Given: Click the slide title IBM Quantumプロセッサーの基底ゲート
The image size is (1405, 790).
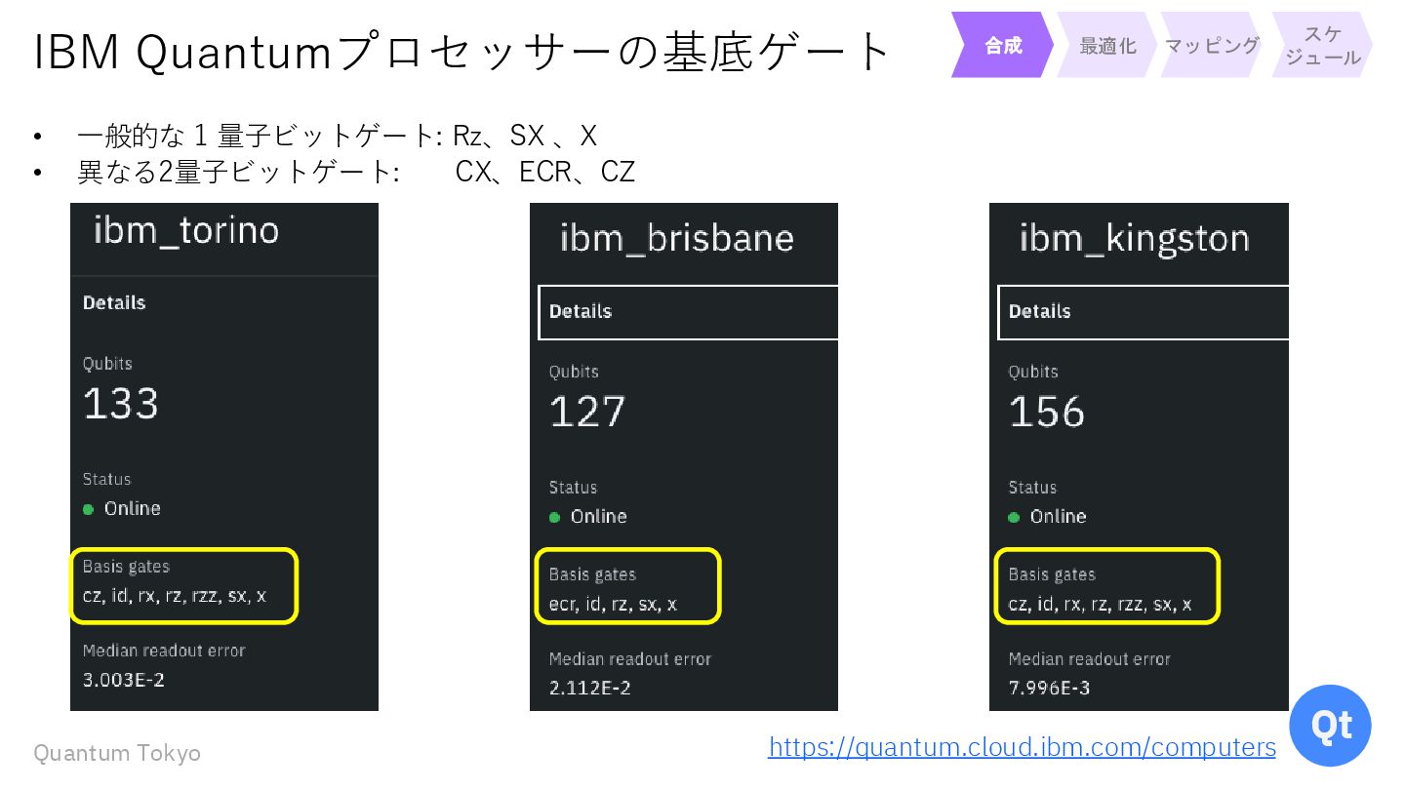Looking at the screenshot, I should 462,52.
